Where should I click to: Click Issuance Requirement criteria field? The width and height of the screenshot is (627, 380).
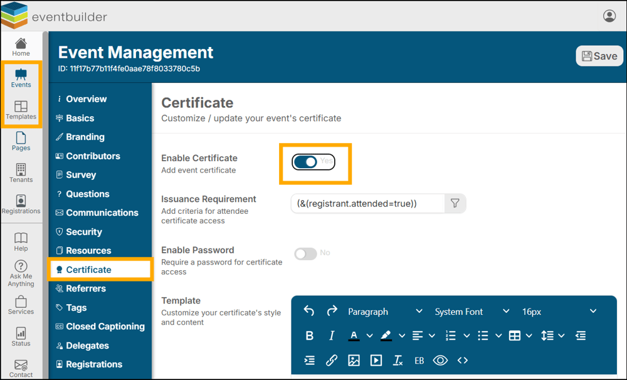coord(368,204)
